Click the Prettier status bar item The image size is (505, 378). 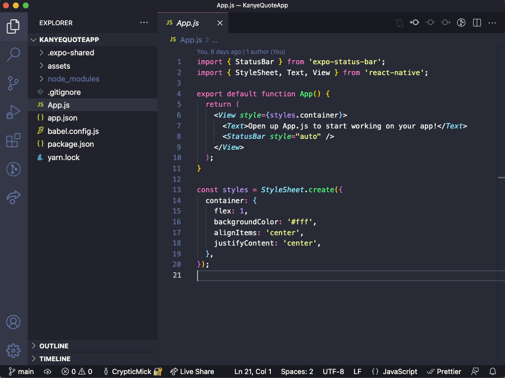tap(444, 372)
